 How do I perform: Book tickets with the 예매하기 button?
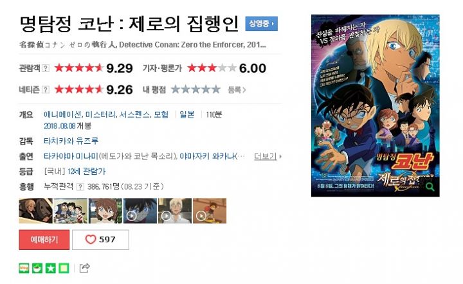coord(44,240)
